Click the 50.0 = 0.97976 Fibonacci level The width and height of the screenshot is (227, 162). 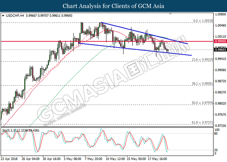click(202, 103)
